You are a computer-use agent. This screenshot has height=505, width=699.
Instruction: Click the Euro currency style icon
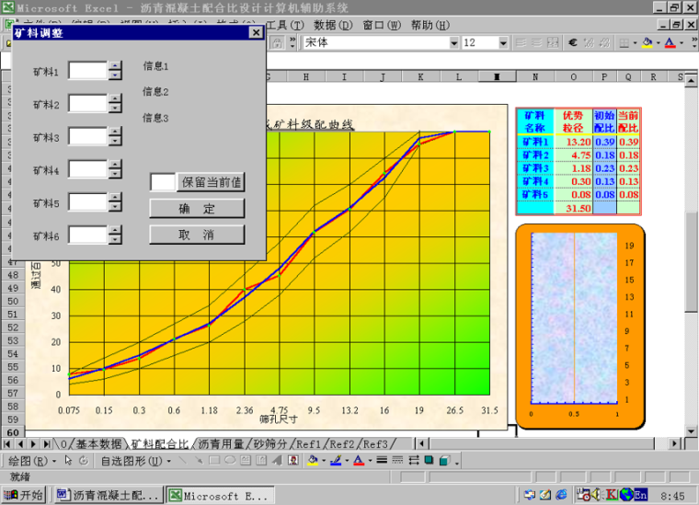[573, 43]
